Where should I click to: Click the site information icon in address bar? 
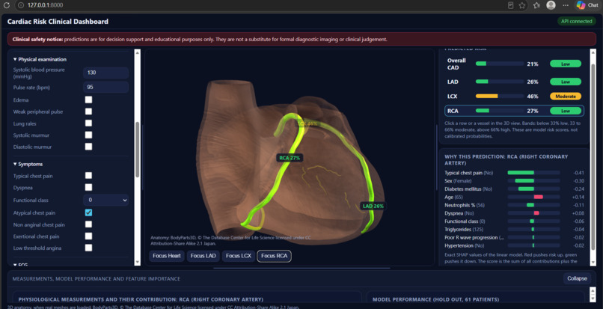[20, 5]
